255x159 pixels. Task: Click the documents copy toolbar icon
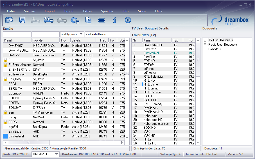(88, 20)
